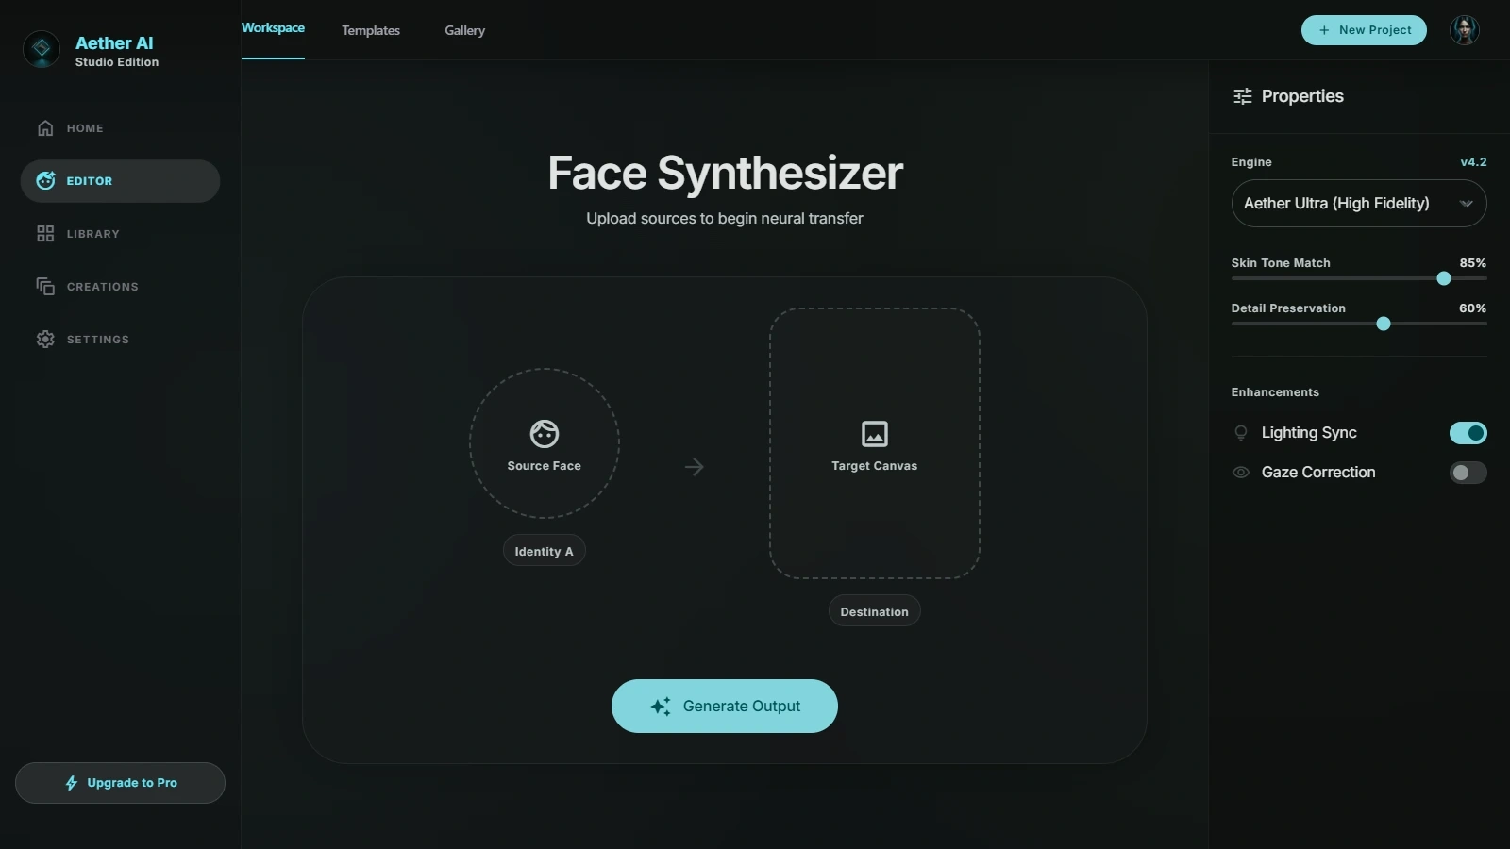Click the Destination label chip
The width and height of the screenshot is (1510, 849).
(875, 611)
